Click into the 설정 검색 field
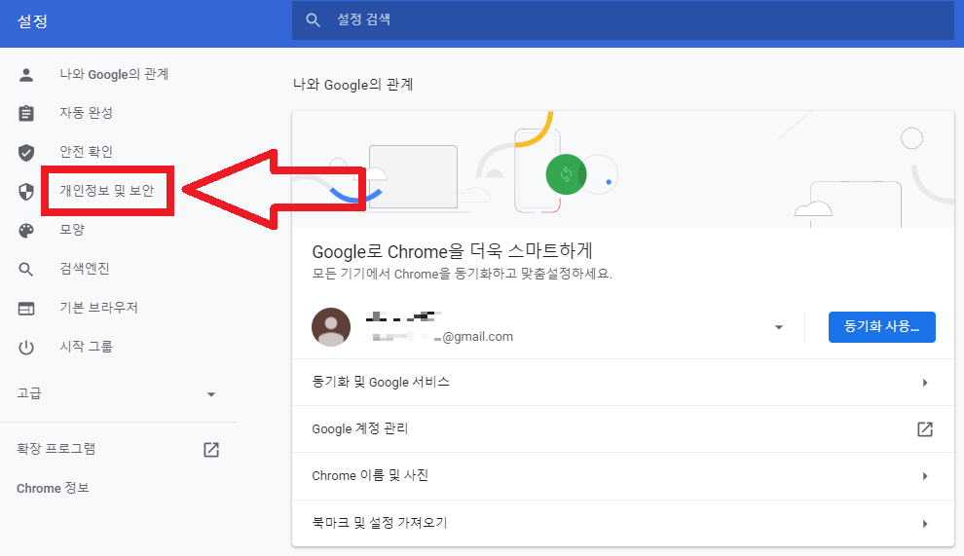Viewport: 964px width, 556px height. [623, 19]
